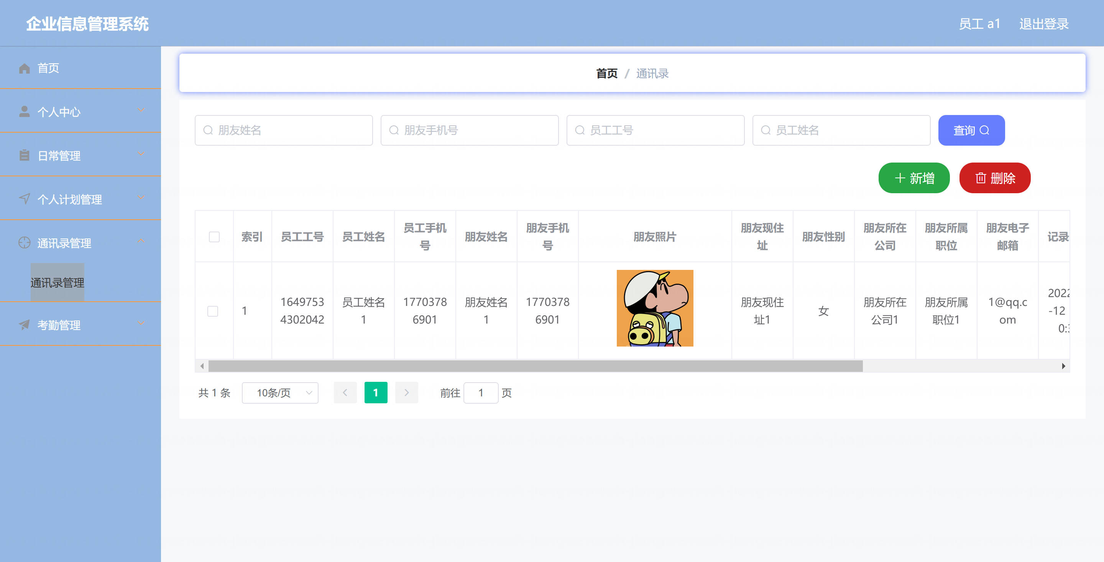
Task: Click the circular icon beside 通讯录管理
Action: click(25, 243)
